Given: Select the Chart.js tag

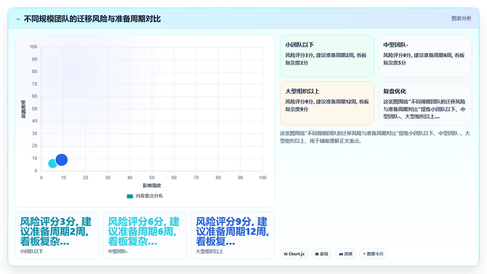Looking at the screenshot, I should pos(294,254).
